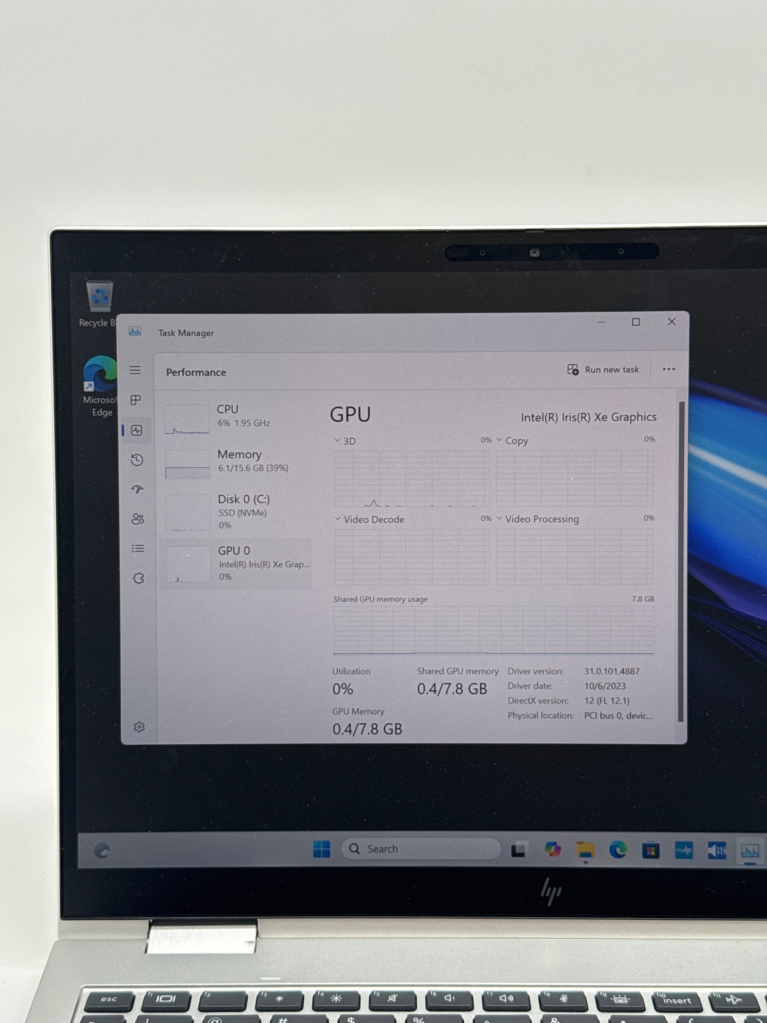Click Run new task button

(x=603, y=369)
